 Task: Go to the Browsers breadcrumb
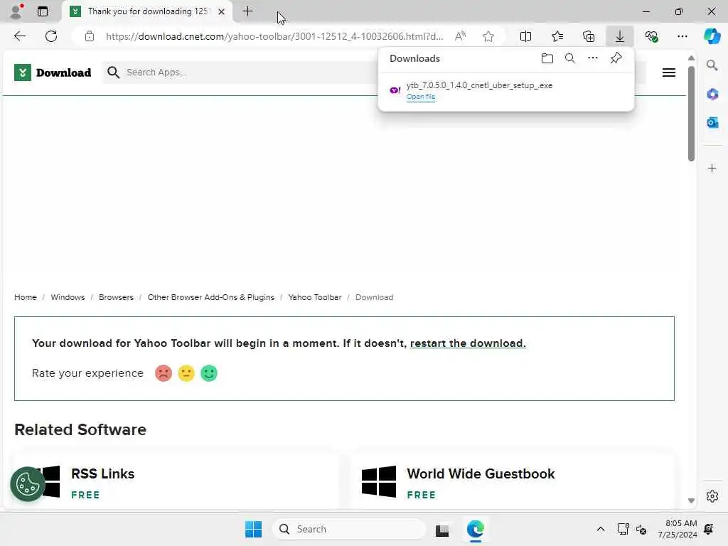click(116, 297)
